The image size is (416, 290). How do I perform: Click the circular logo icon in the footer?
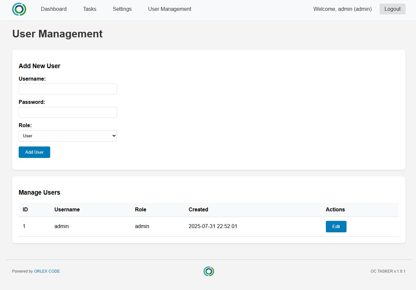209,271
